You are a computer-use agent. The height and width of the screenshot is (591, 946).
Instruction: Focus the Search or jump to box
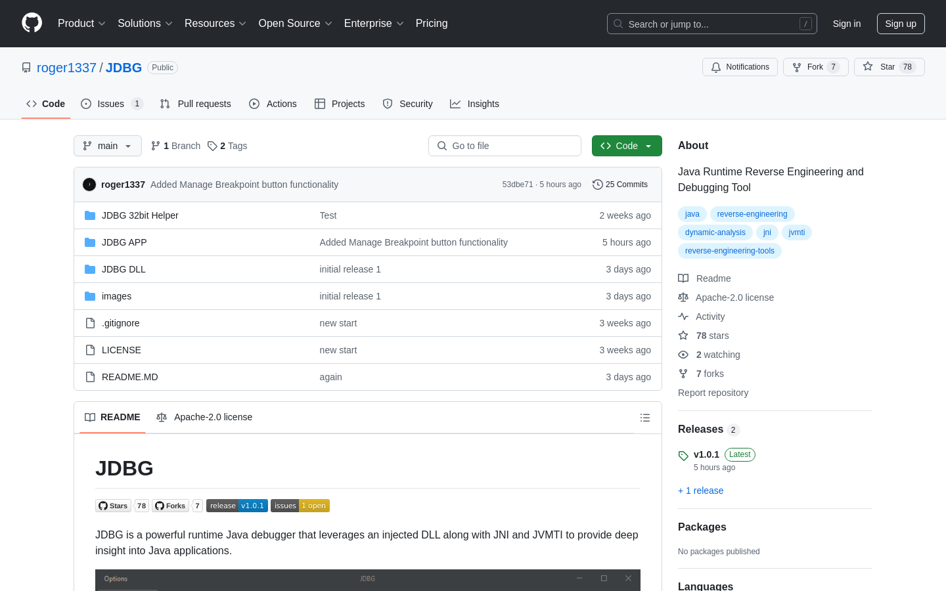pos(712,24)
